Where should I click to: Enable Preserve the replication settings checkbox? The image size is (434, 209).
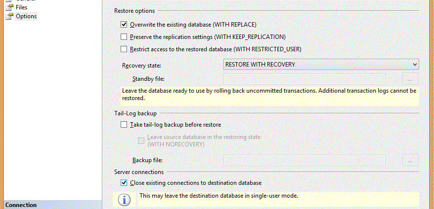(x=124, y=37)
